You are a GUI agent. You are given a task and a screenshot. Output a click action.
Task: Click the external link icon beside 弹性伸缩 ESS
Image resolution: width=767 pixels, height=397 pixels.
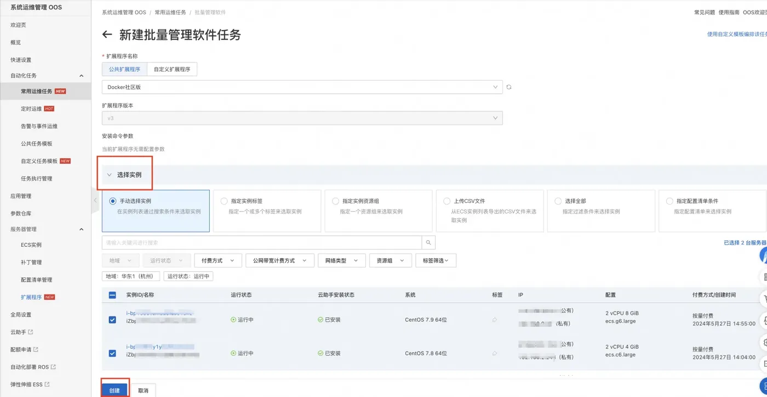(x=47, y=384)
